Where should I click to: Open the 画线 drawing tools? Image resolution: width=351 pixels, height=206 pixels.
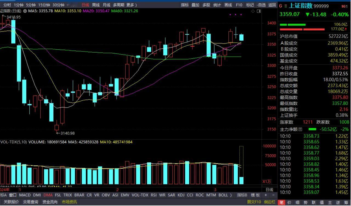click(x=228, y=5)
